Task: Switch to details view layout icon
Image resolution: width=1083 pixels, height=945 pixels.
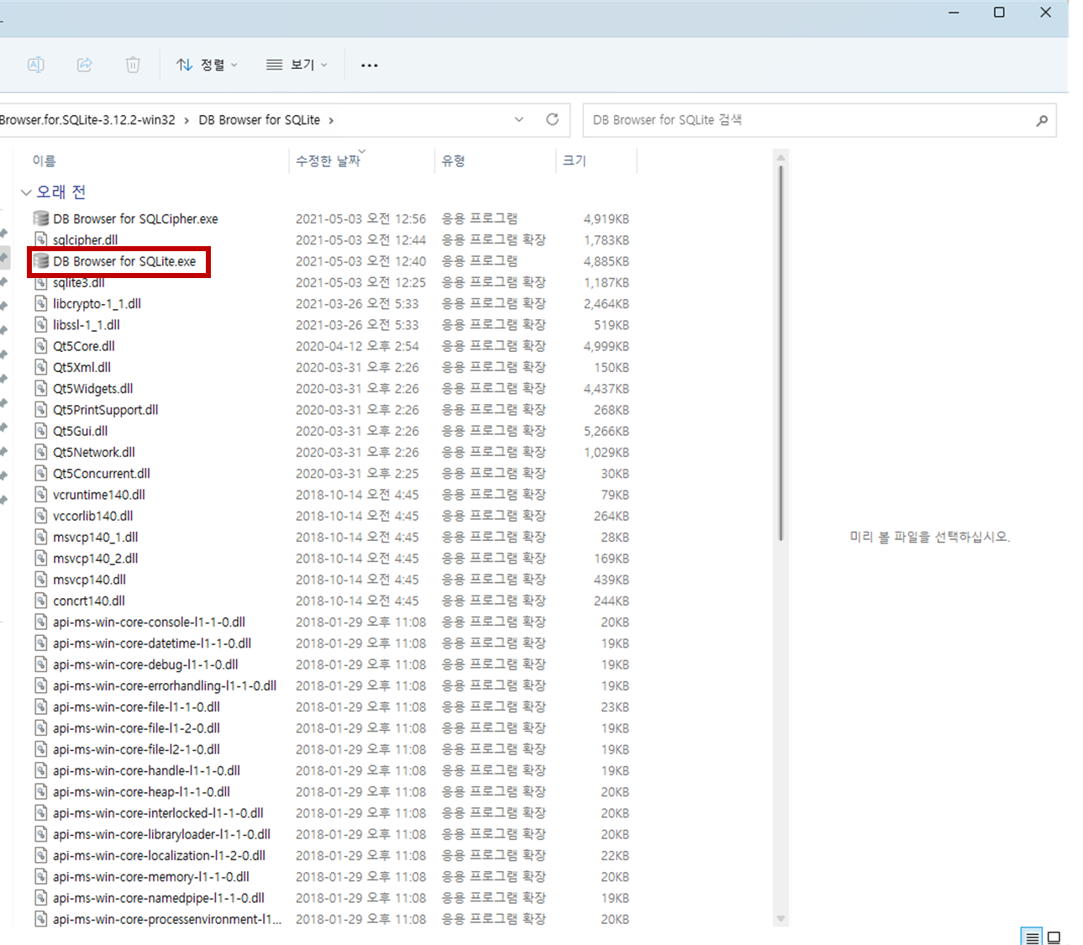Action: 1032,937
